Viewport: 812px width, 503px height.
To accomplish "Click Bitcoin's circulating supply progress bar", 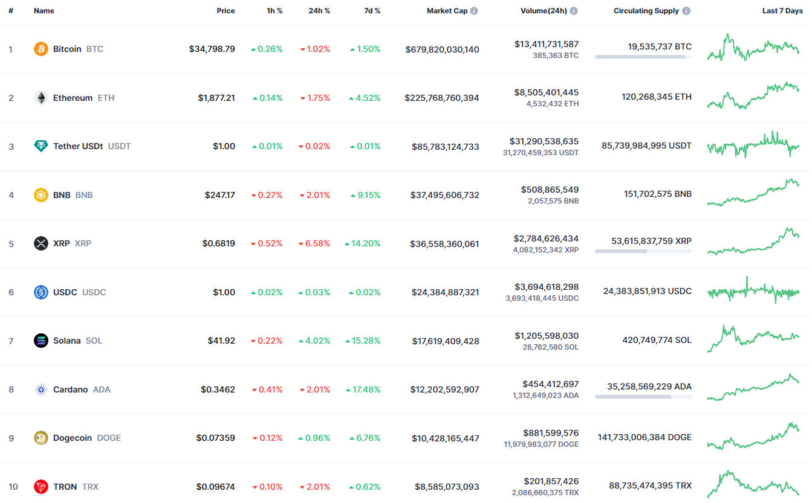I will tap(643, 57).
